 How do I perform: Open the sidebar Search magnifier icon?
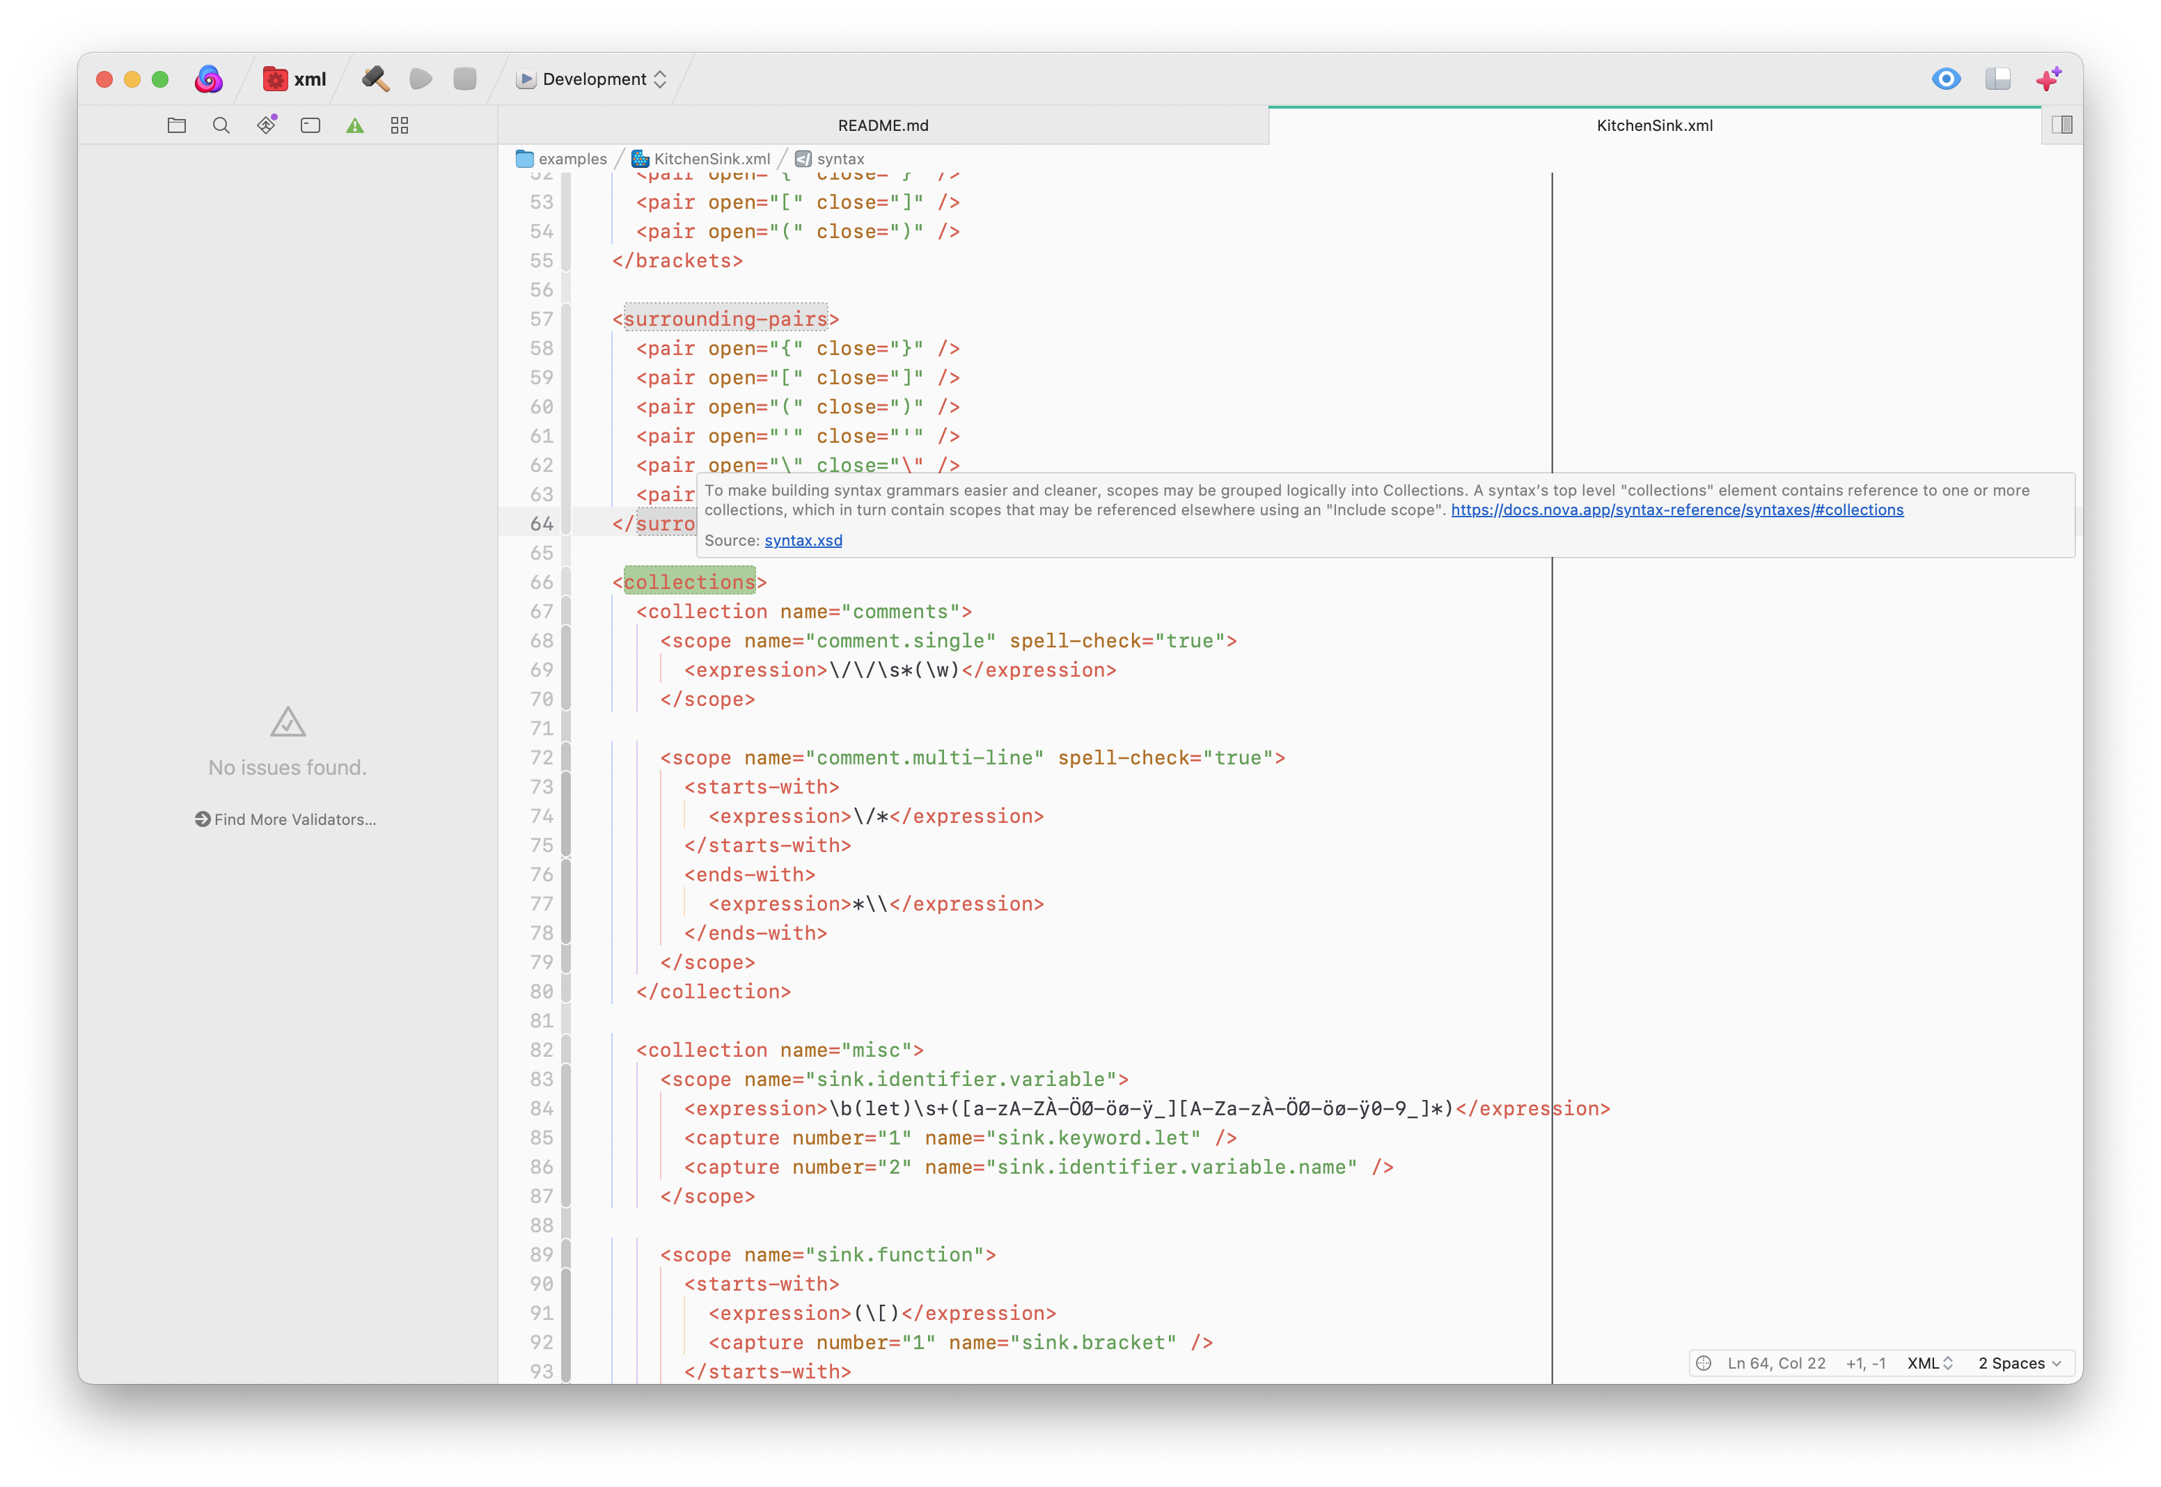tap(221, 126)
